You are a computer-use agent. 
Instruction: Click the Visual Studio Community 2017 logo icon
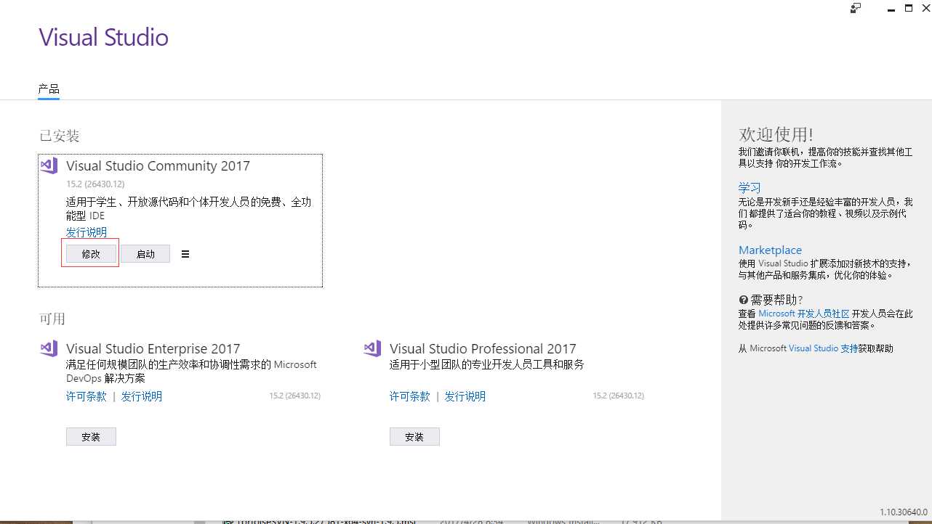click(x=49, y=165)
